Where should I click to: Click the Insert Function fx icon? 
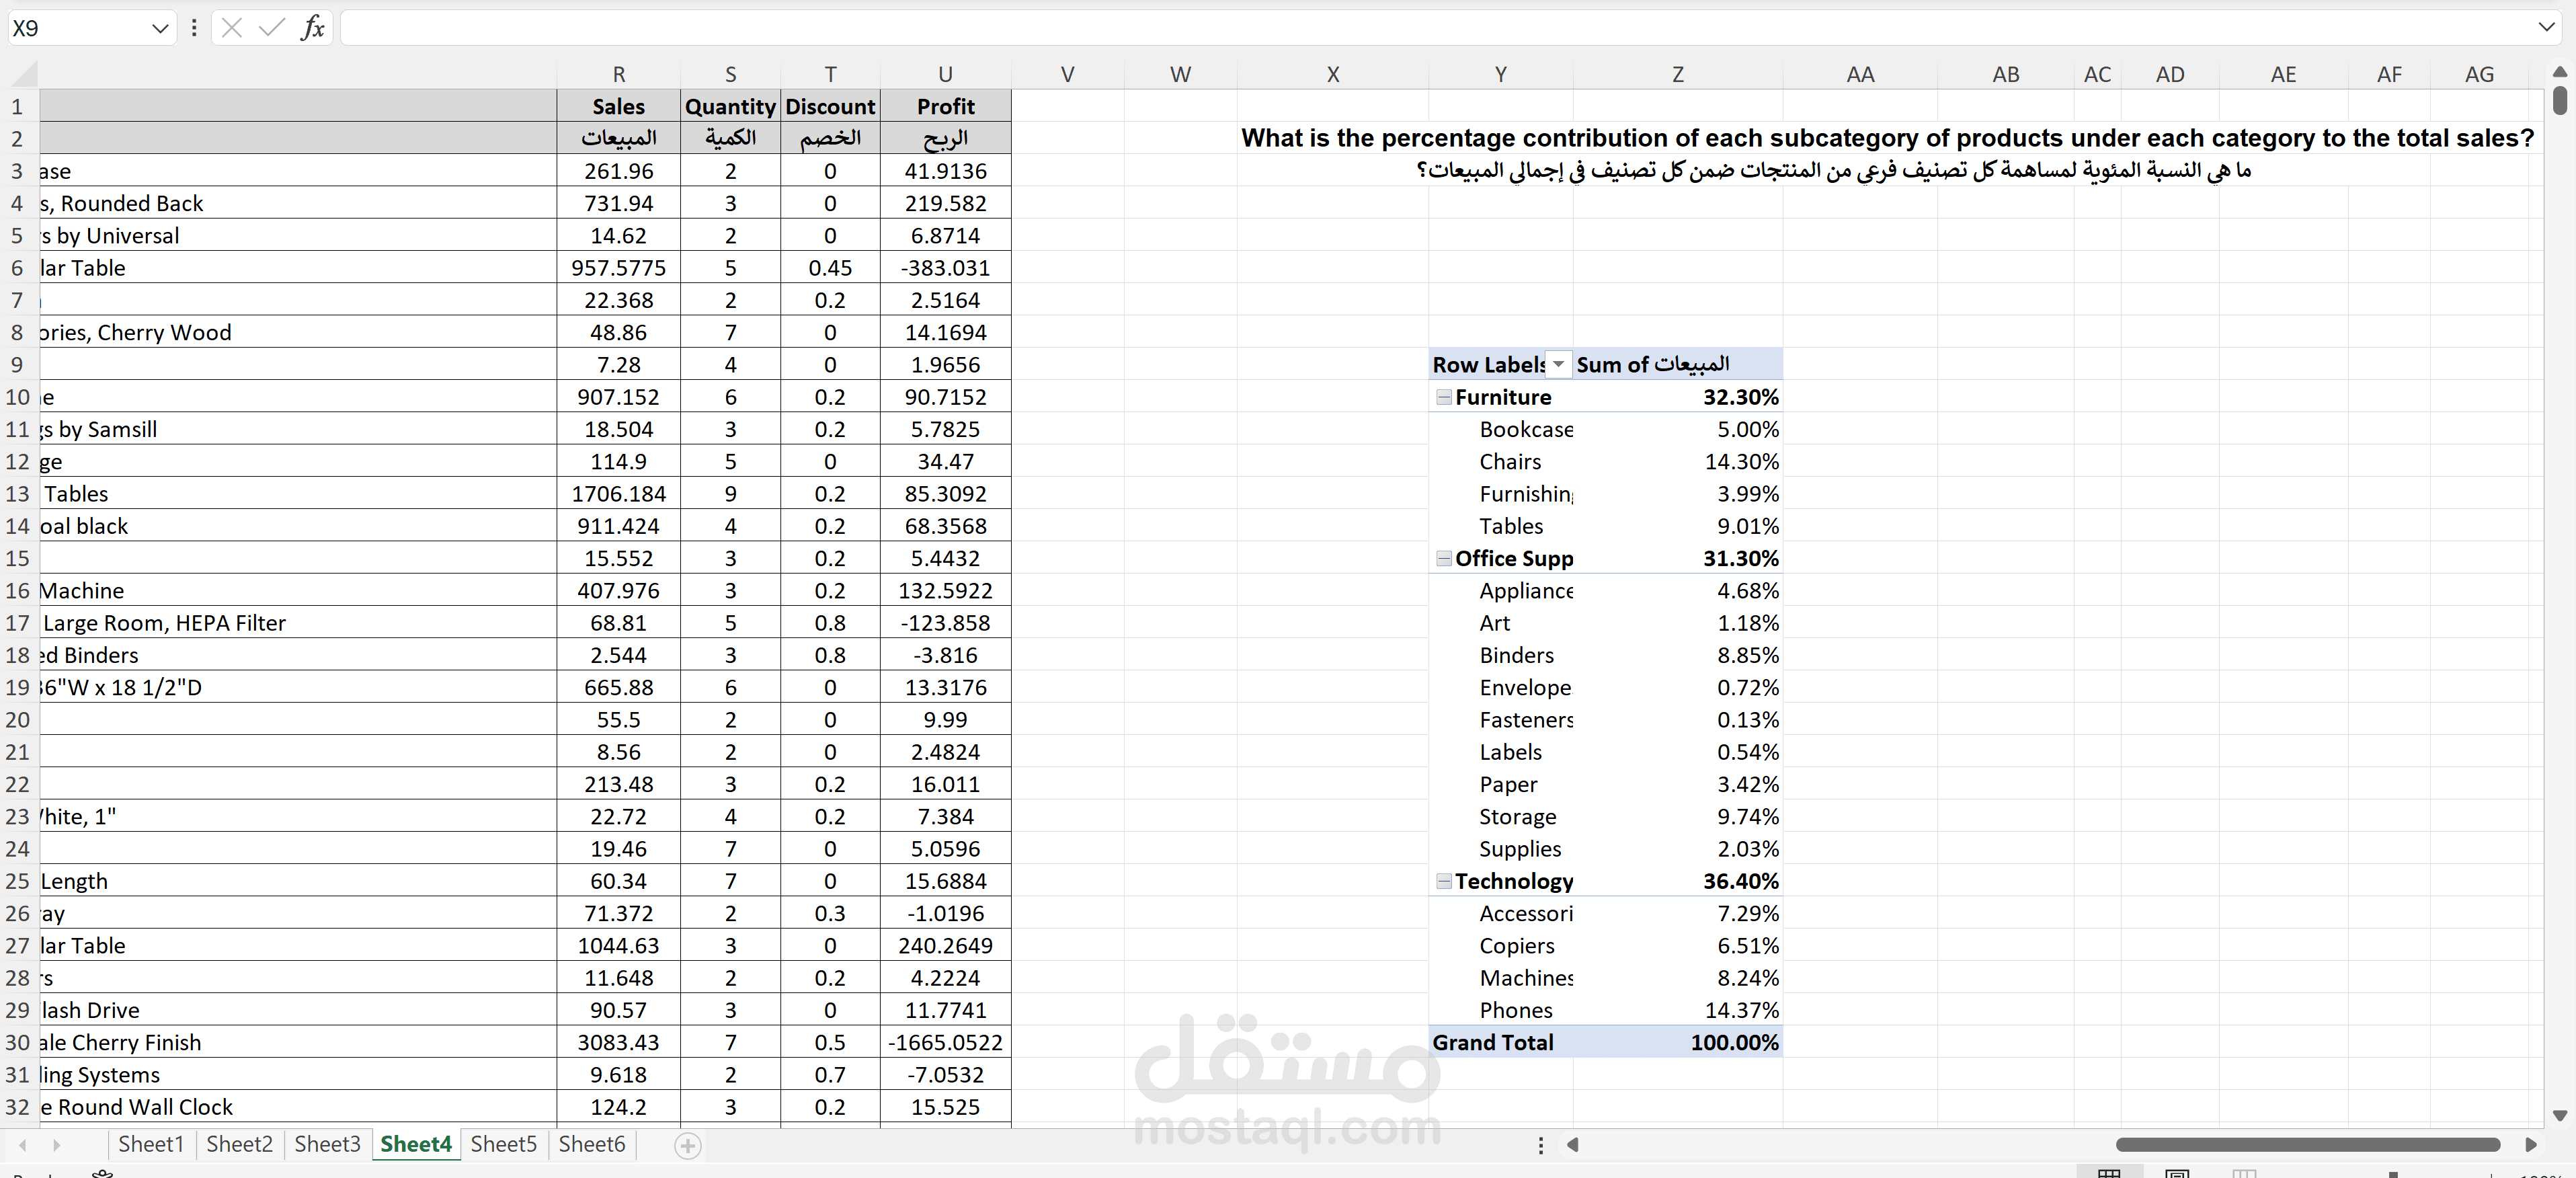312,27
